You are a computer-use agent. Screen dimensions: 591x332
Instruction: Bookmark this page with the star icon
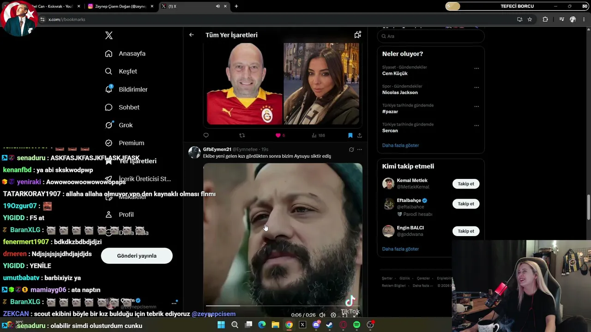[530, 19]
